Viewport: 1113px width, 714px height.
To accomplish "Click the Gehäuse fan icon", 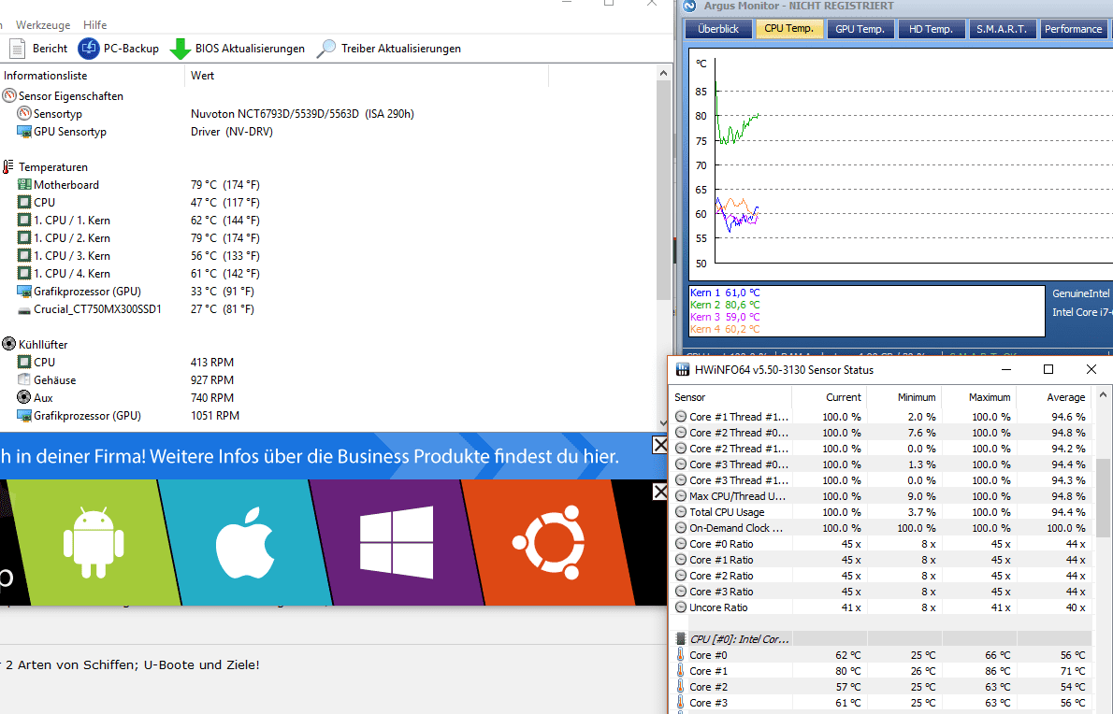I will tap(24, 379).
